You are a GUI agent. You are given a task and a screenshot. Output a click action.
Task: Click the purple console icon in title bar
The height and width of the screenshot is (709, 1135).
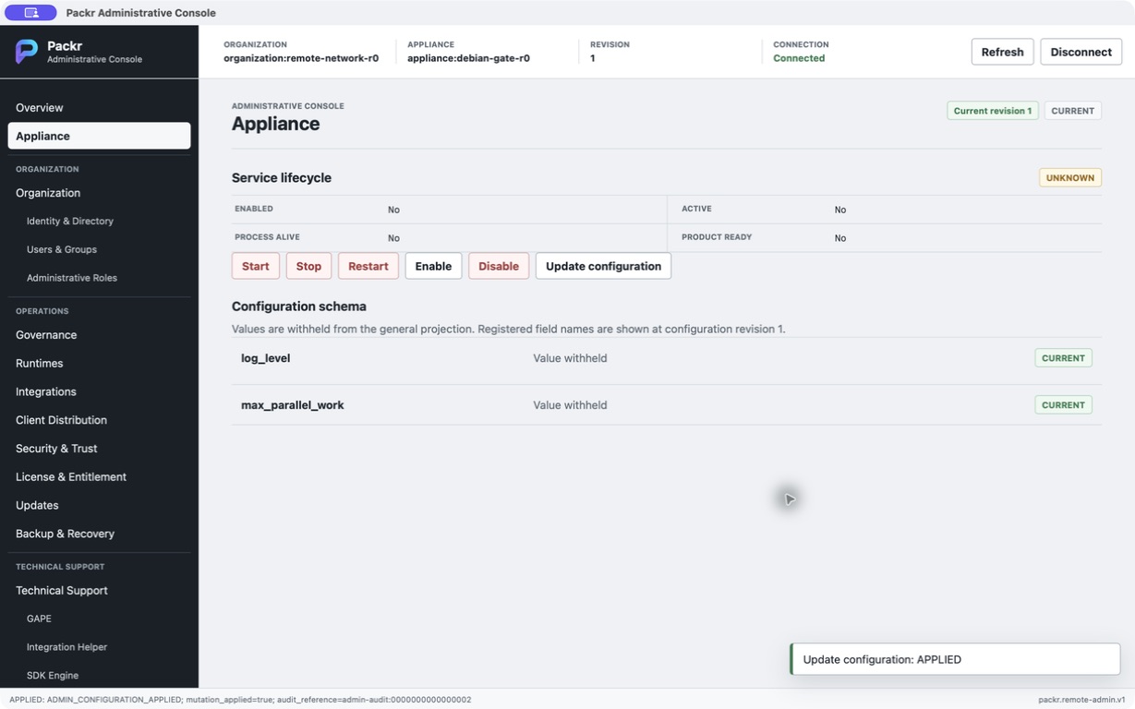[x=30, y=13]
